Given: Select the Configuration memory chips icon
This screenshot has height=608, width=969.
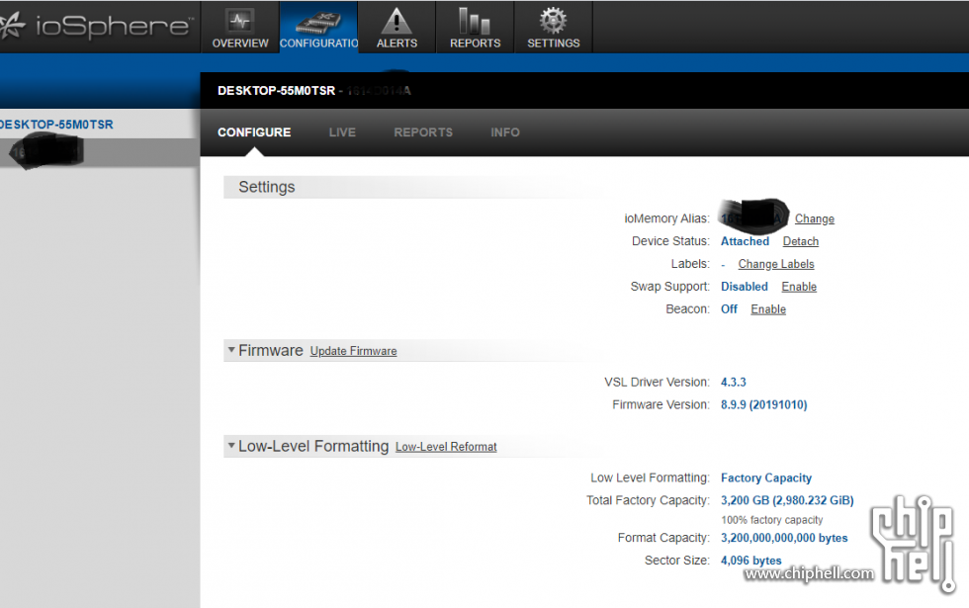Looking at the screenshot, I should point(318,23).
